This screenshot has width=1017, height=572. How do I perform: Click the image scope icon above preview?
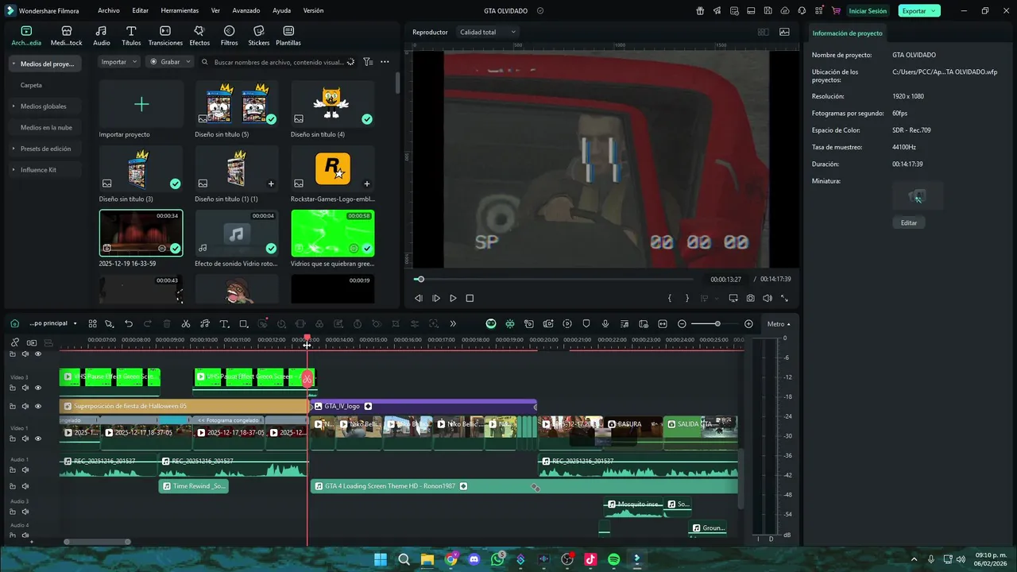[x=785, y=32]
